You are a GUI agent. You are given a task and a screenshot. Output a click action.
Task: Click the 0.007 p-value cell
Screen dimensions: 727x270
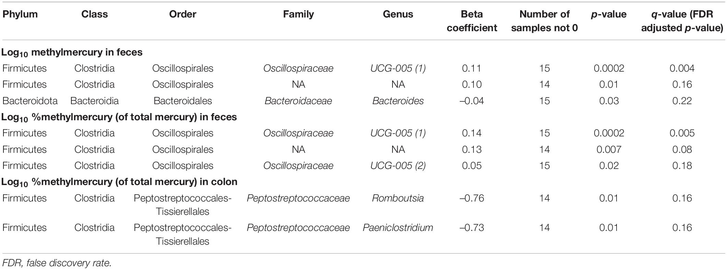point(609,149)
